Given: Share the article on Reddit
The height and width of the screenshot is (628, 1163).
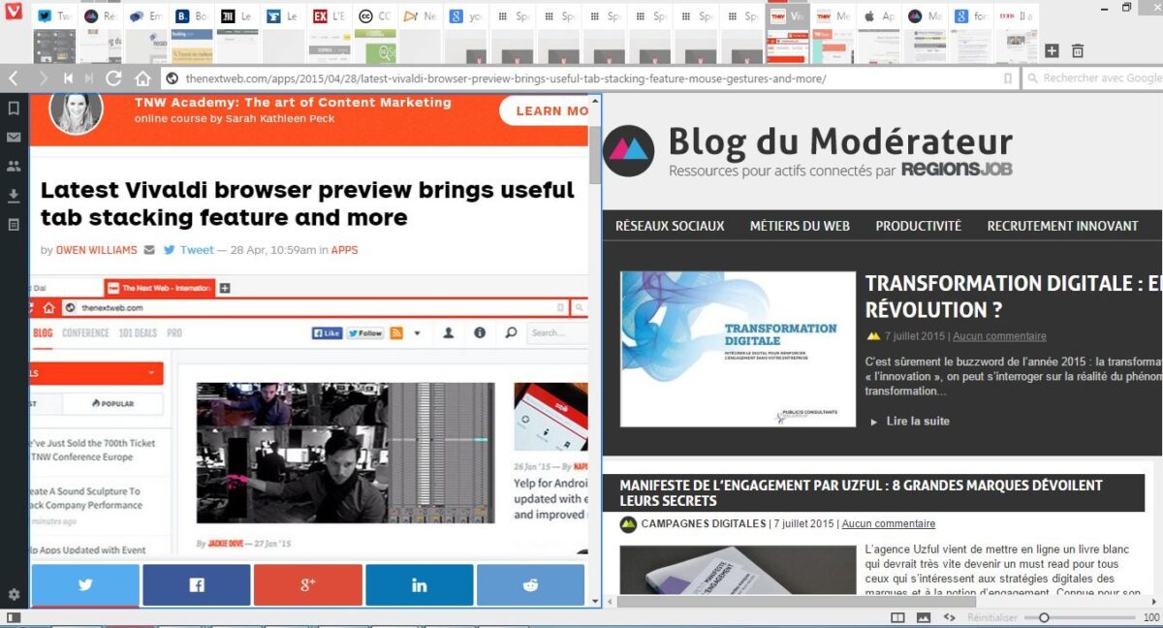Looking at the screenshot, I should 531,585.
